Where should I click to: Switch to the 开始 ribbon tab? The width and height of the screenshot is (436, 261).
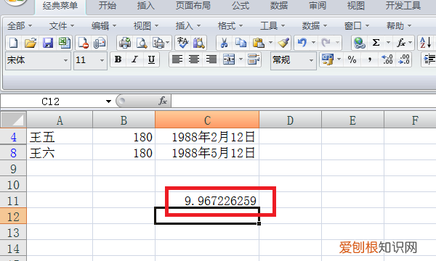click(x=108, y=6)
